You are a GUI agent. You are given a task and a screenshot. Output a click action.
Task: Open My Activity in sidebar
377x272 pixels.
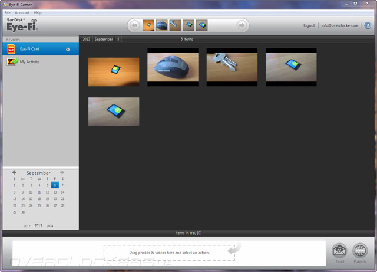pos(41,62)
